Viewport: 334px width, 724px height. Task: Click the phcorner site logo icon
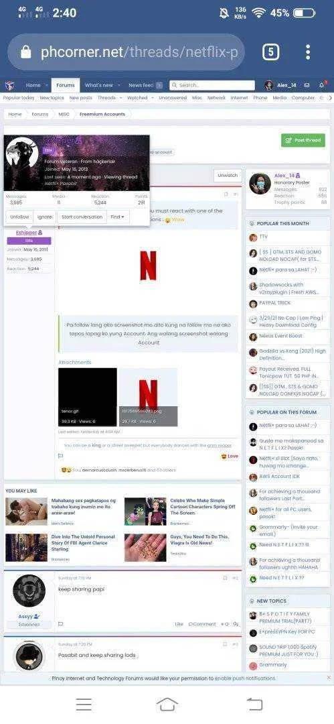[x=9, y=85]
